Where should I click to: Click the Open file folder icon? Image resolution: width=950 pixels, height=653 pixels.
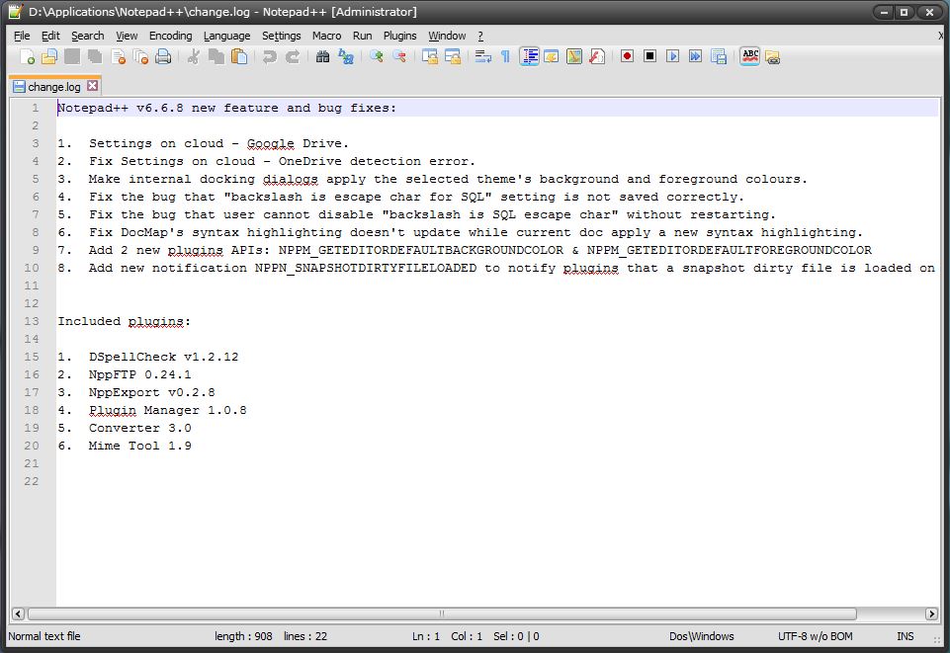point(49,57)
